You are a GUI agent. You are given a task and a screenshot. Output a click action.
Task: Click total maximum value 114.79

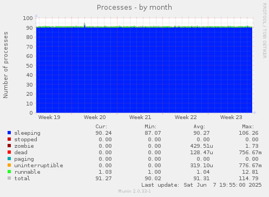[248, 179]
